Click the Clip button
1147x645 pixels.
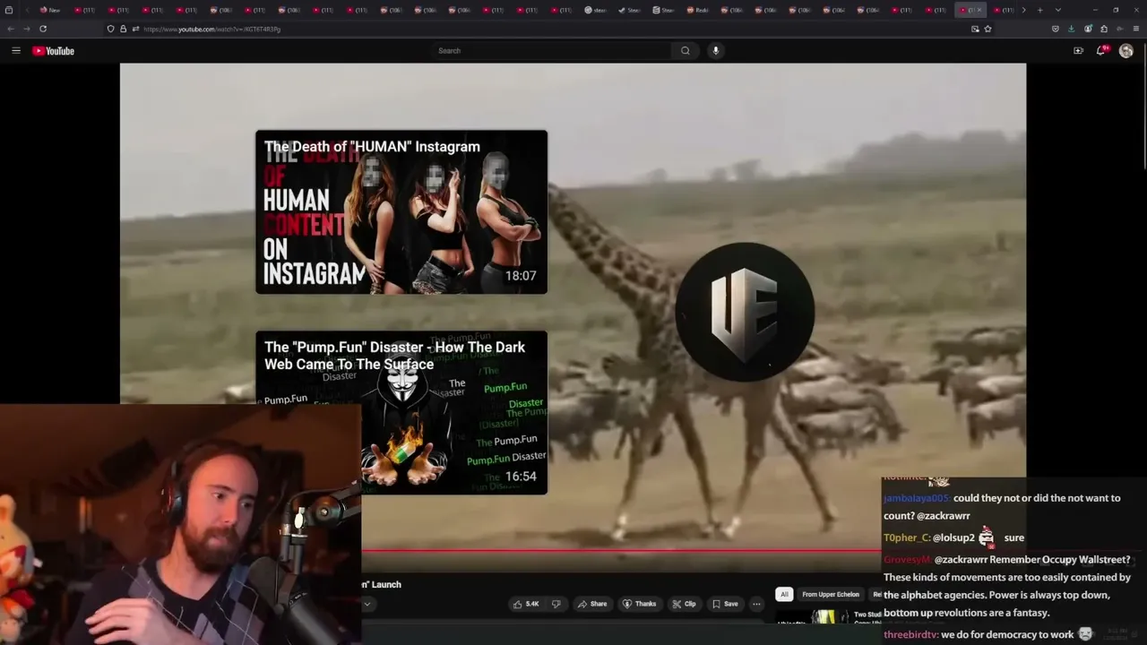click(685, 604)
